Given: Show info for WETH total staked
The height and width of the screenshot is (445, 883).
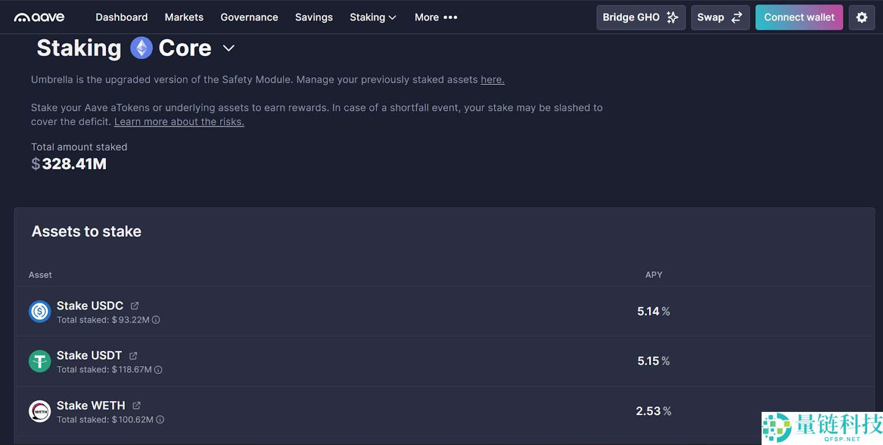Looking at the screenshot, I should (160, 420).
